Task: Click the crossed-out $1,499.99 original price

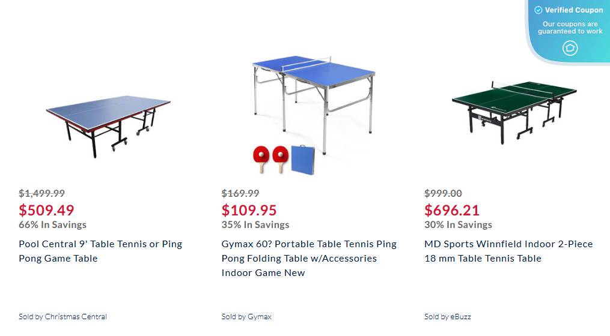Action: [41, 193]
